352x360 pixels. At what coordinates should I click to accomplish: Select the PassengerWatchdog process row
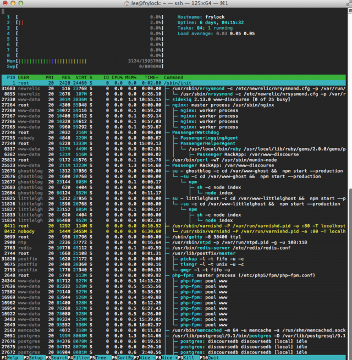point(173,132)
